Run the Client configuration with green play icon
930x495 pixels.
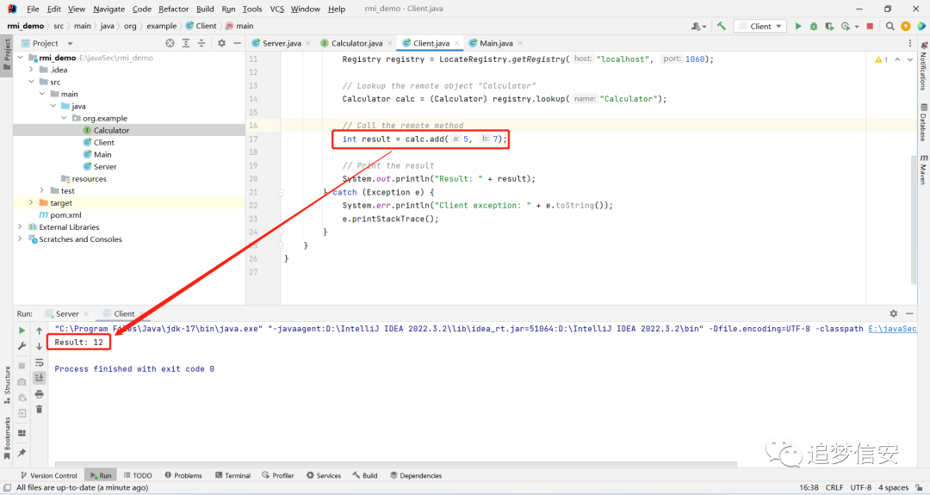(x=798, y=26)
